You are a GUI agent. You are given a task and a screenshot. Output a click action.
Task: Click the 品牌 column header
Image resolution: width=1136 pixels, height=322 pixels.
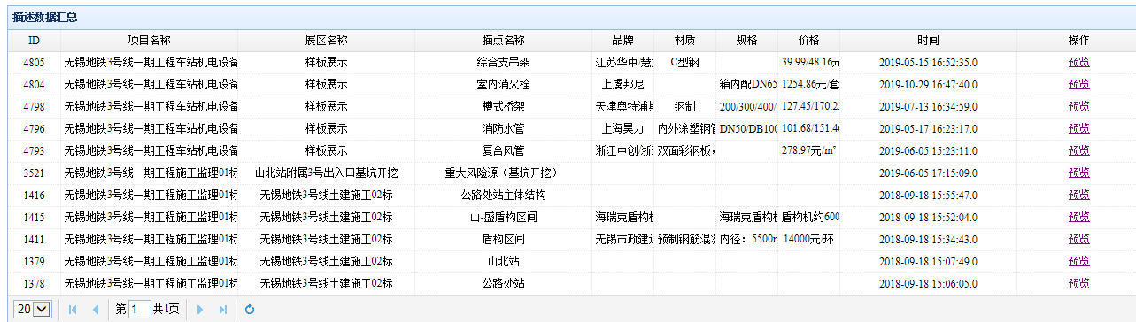pos(622,41)
